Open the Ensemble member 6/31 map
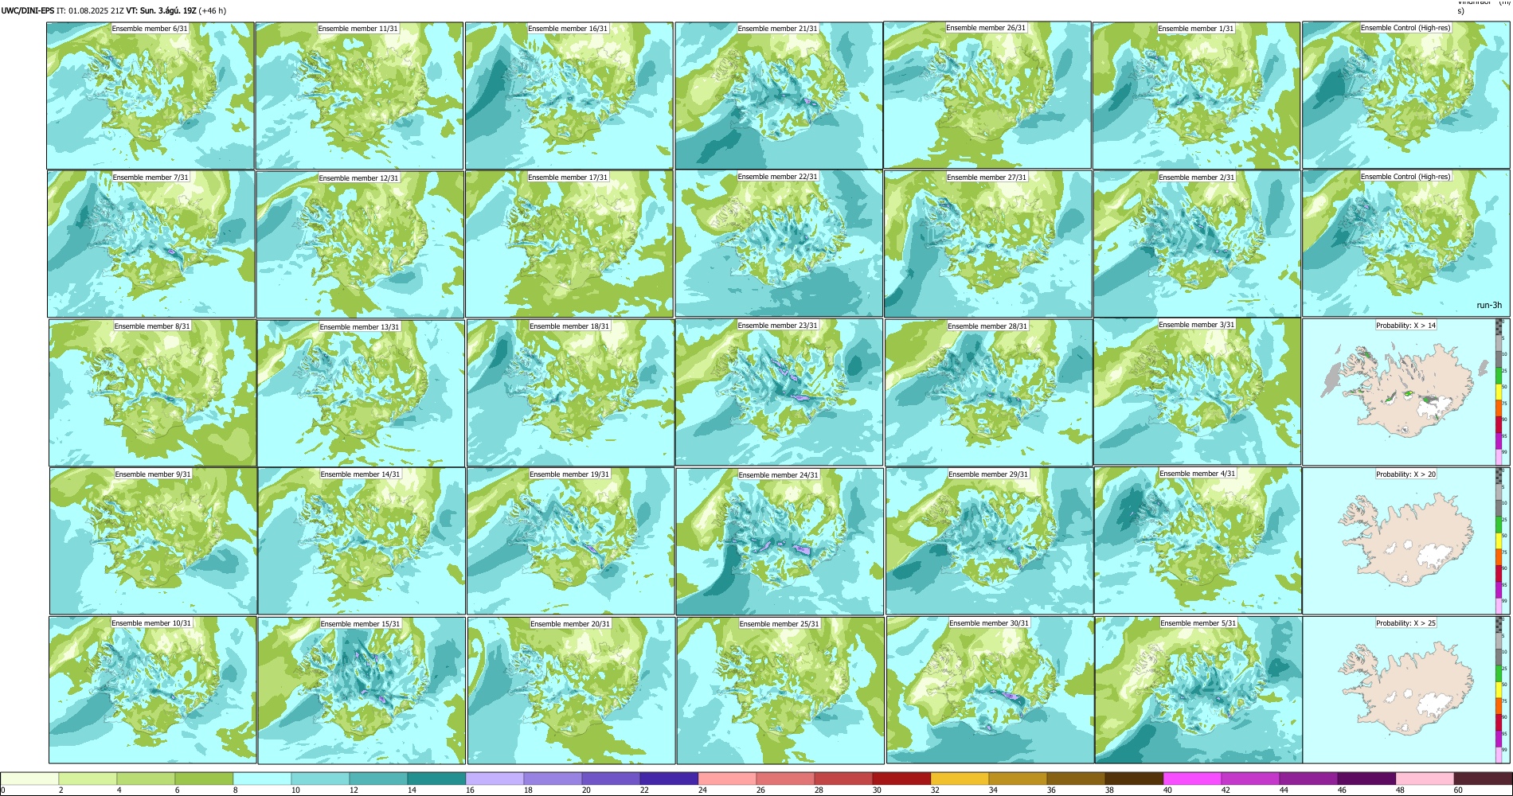This screenshot has height=796, width=1513. pos(151,95)
